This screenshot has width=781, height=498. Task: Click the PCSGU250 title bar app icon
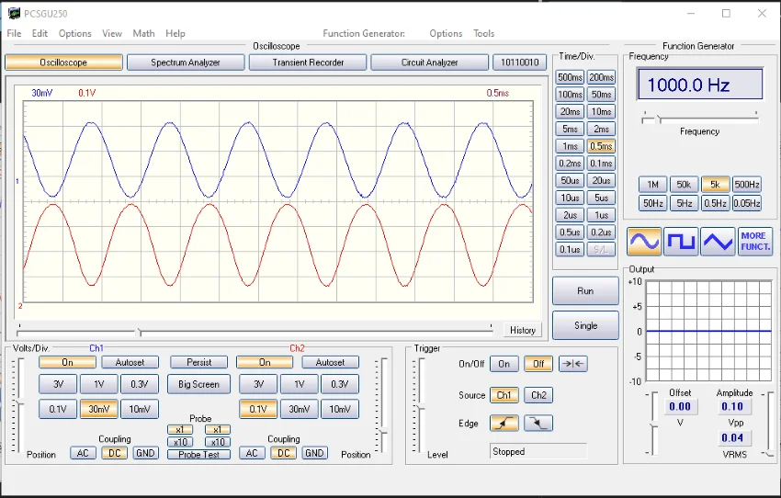pos(13,14)
